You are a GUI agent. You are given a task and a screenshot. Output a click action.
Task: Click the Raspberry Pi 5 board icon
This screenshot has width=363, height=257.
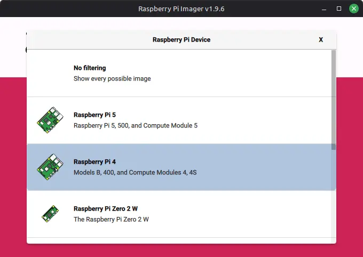(x=50, y=120)
